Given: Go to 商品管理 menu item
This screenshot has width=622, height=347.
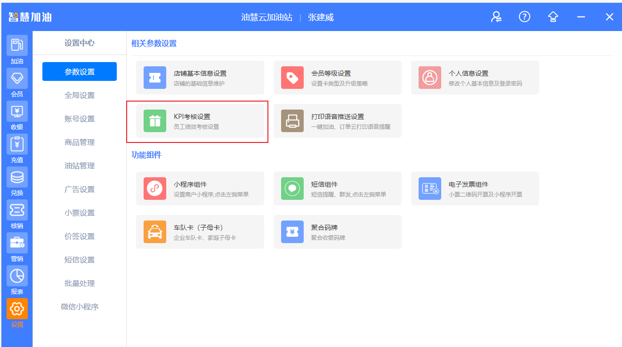Looking at the screenshot, I should point(80,142).
